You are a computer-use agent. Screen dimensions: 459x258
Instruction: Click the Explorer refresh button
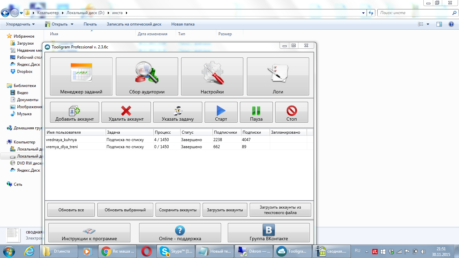[371, 13]
